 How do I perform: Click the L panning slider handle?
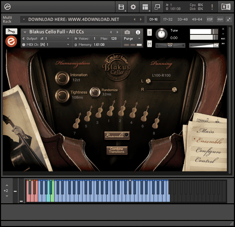pyautogui.click(x=148, y=81)
